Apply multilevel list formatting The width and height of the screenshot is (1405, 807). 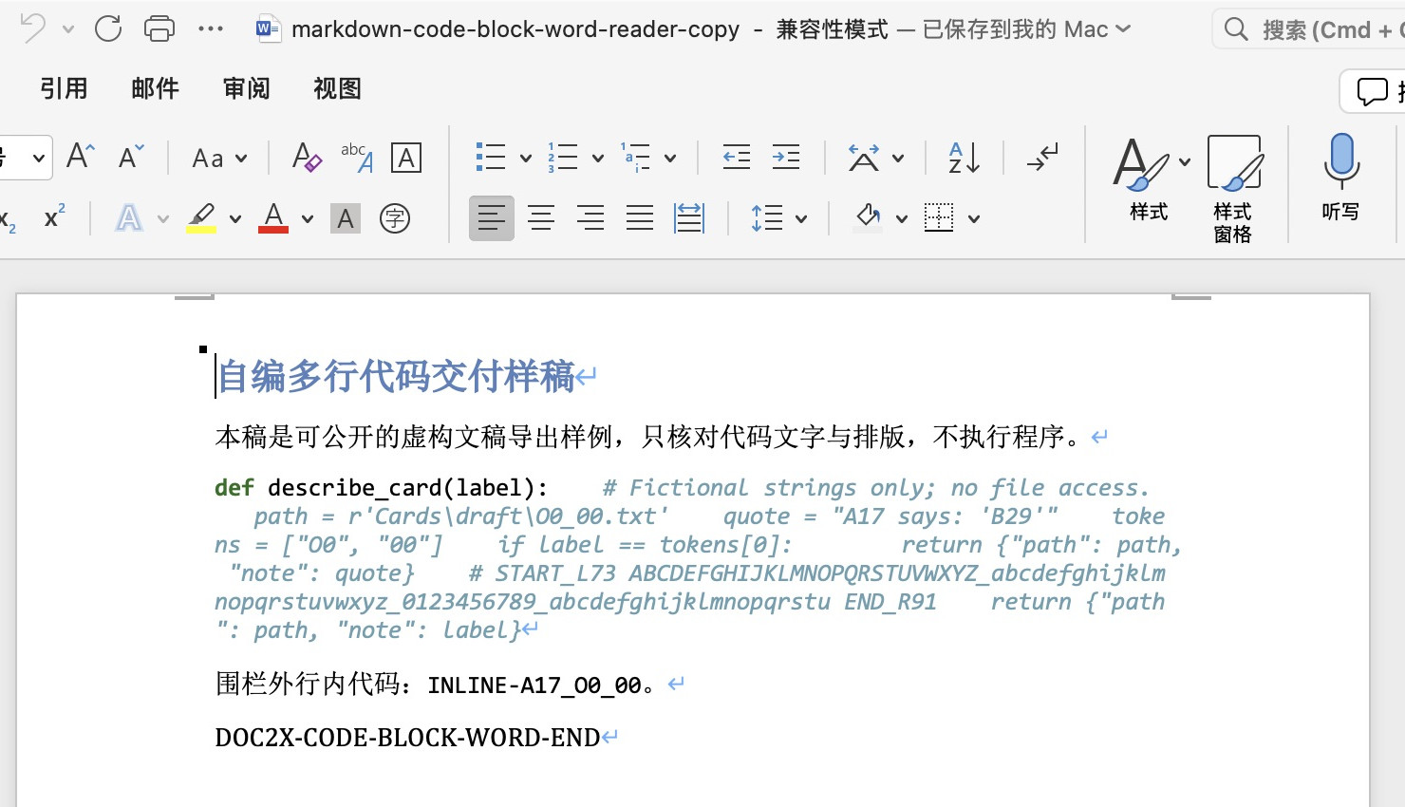(635, 157)
